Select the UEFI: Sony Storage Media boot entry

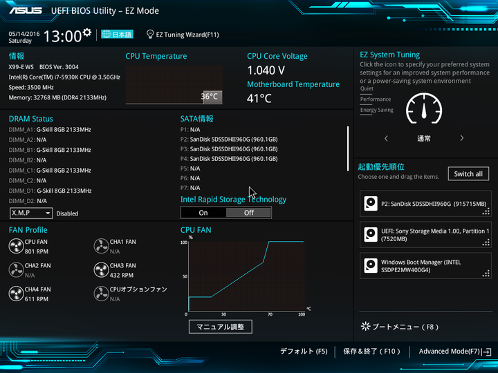tap(425, 235)
